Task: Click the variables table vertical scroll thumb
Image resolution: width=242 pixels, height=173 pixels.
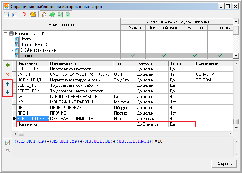Action: coord(236,121)
